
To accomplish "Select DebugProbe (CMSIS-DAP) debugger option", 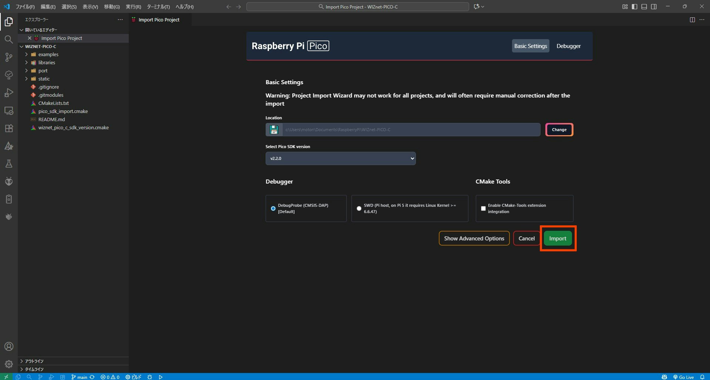I will point(273,208).
